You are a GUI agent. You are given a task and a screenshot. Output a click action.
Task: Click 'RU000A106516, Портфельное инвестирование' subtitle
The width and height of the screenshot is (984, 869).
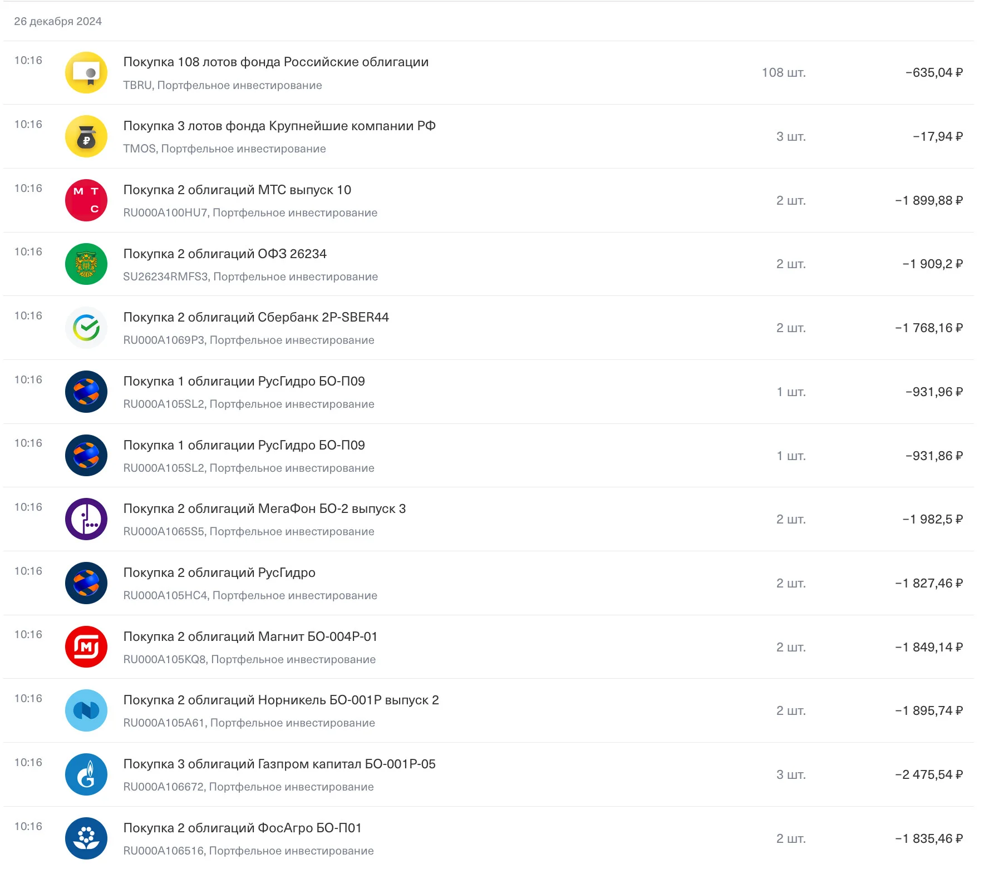point(248,851)
